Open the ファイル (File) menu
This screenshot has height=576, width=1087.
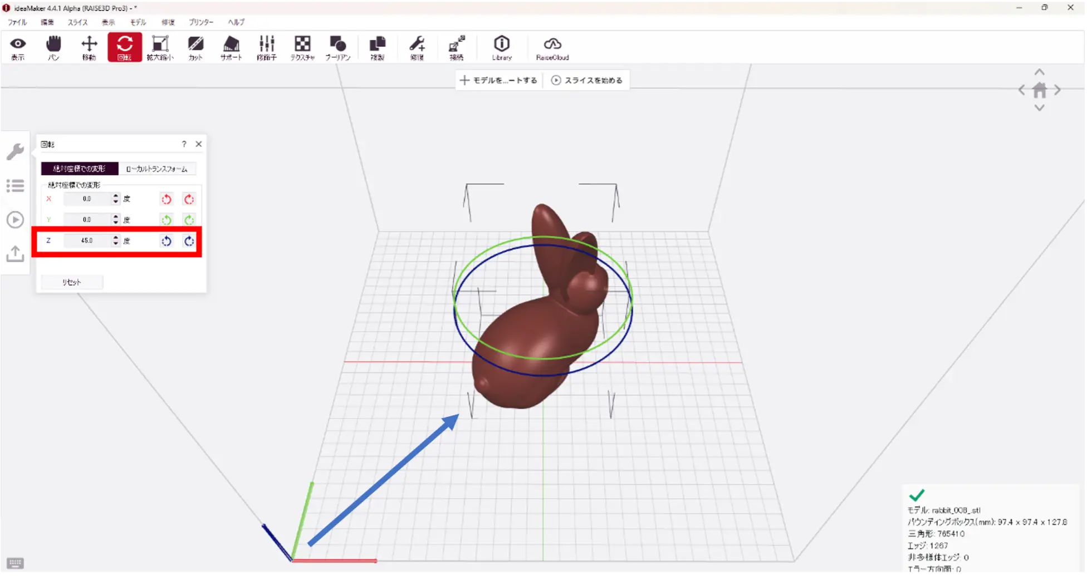pyautogui.click(x=17, y=22)
